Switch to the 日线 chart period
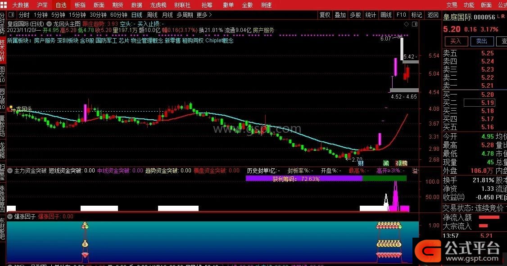Image resolution: width=507 pixels, height=266 pixels. point(137,15)
